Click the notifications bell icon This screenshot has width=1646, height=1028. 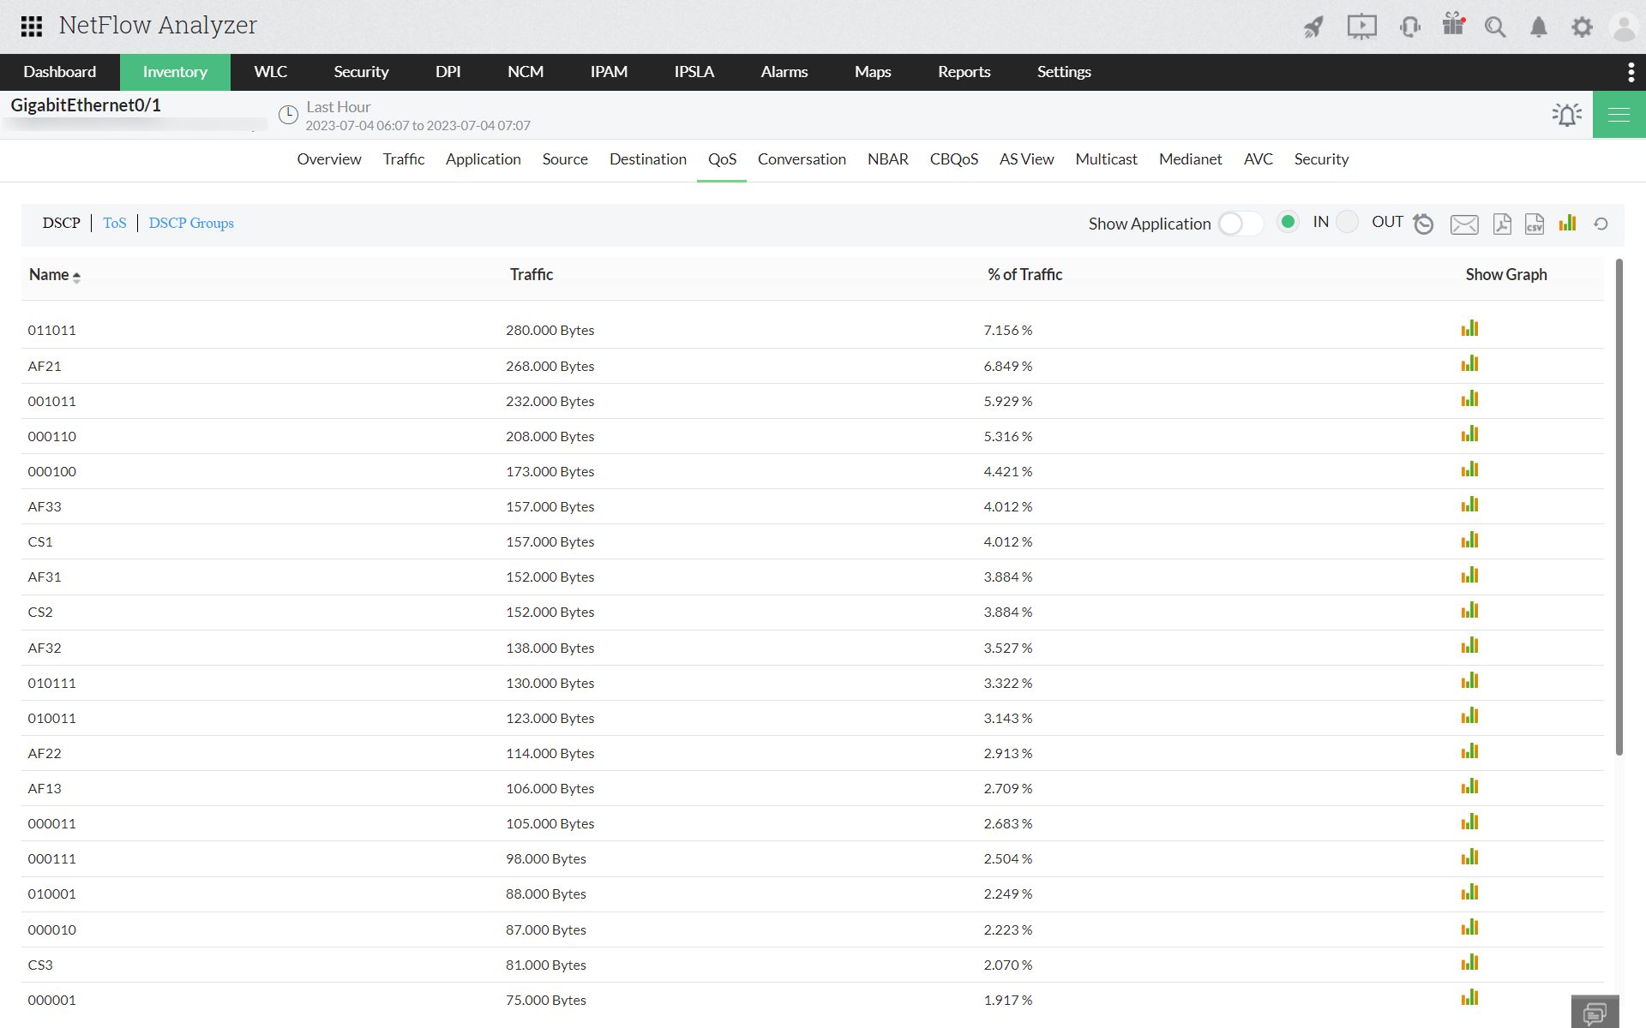(1538, 27)
